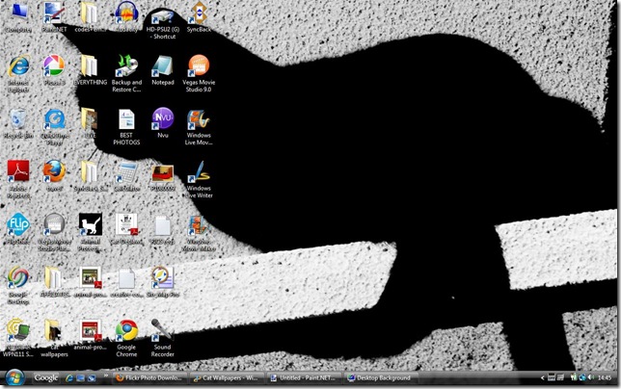Expand the Quick Launch overflow chevron
This screenshot has width=621, height=389.
[x=106, y=376]
